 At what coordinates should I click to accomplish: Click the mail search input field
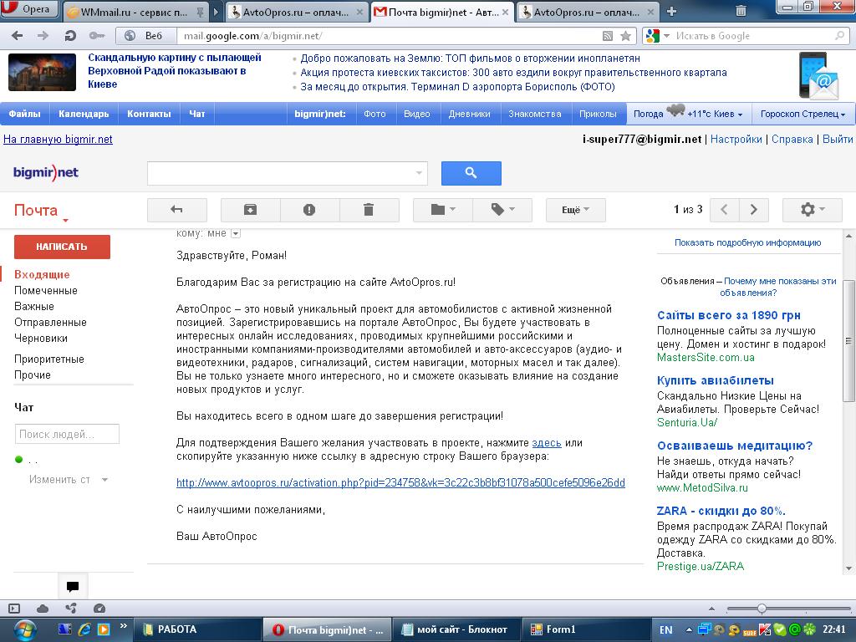[288, 173]
